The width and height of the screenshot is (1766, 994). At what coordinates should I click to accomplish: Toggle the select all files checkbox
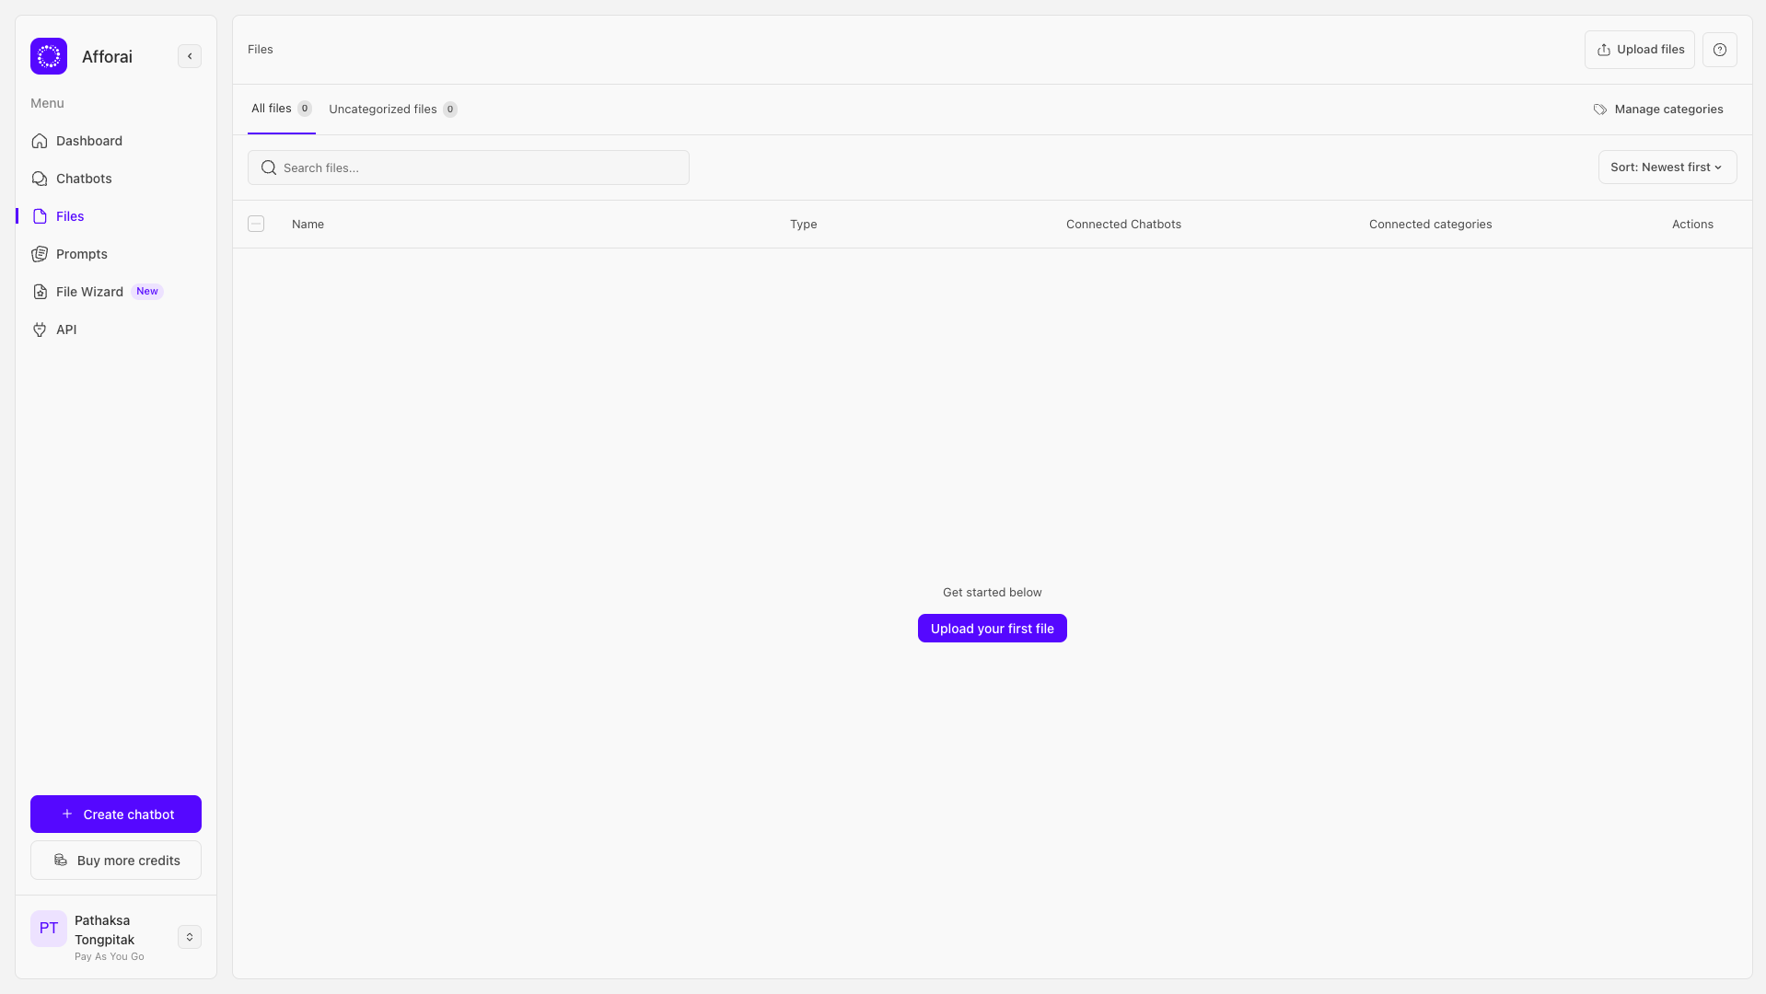point(256,224)
